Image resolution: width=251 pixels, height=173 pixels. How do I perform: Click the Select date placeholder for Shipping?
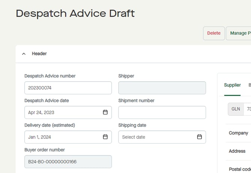(x=134, y=137)
